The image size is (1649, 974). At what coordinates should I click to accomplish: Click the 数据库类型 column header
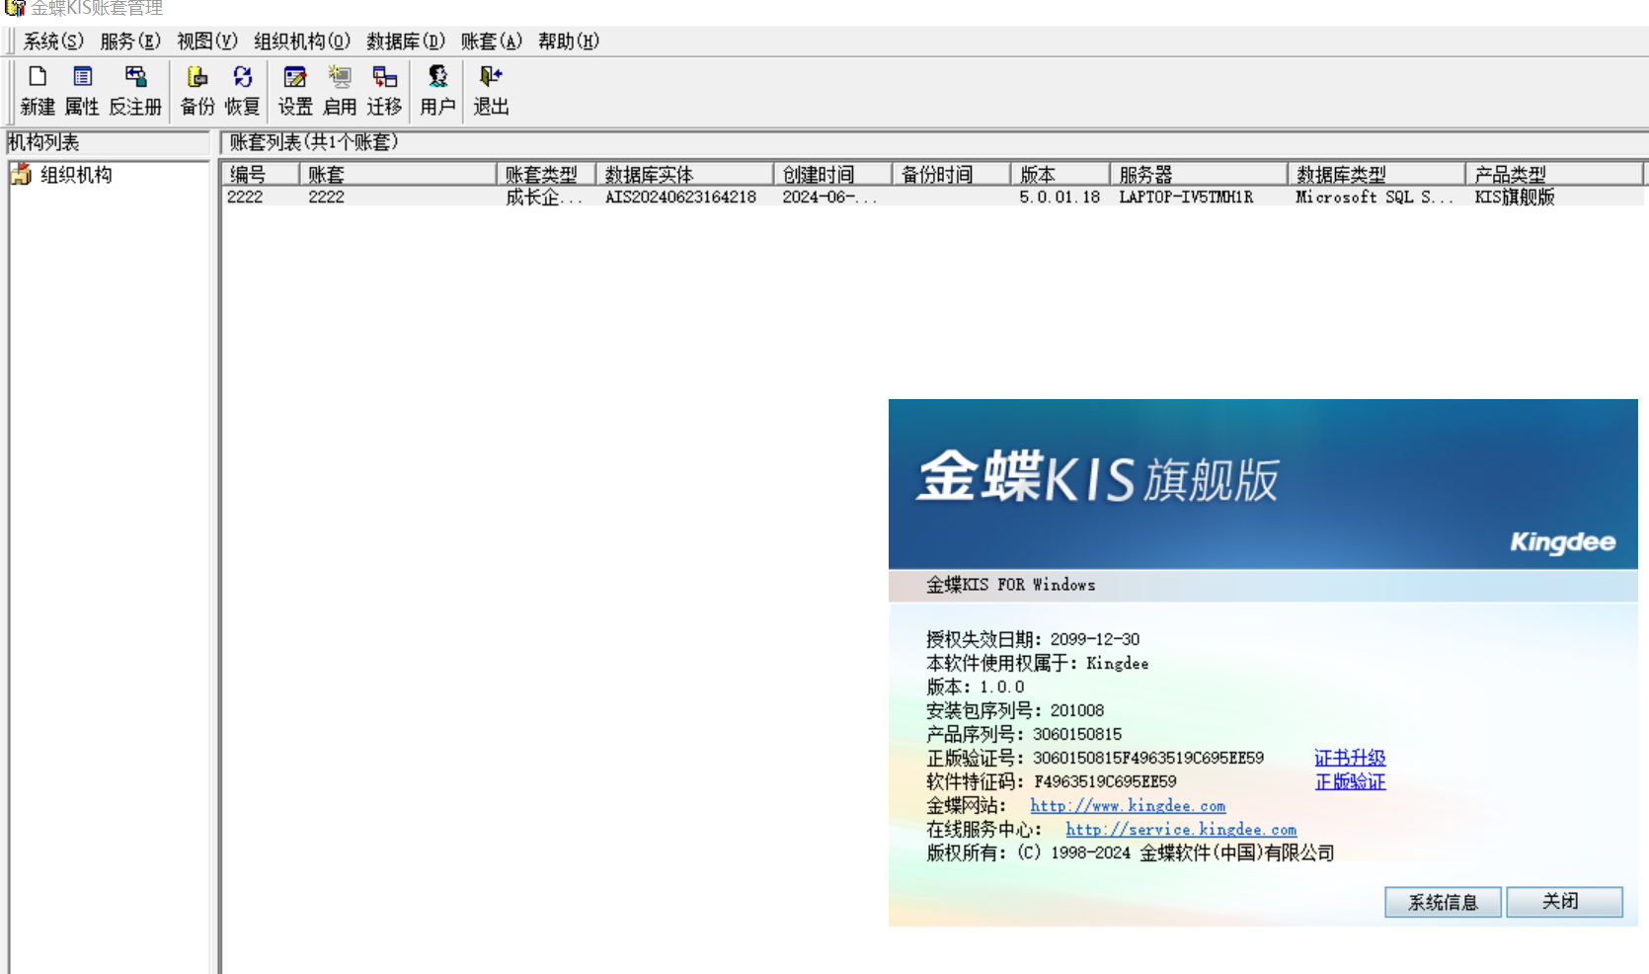tap(1375, 174)
